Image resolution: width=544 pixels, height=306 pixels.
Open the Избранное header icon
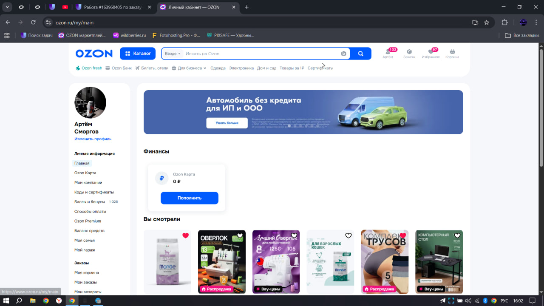tap(431, 54)
